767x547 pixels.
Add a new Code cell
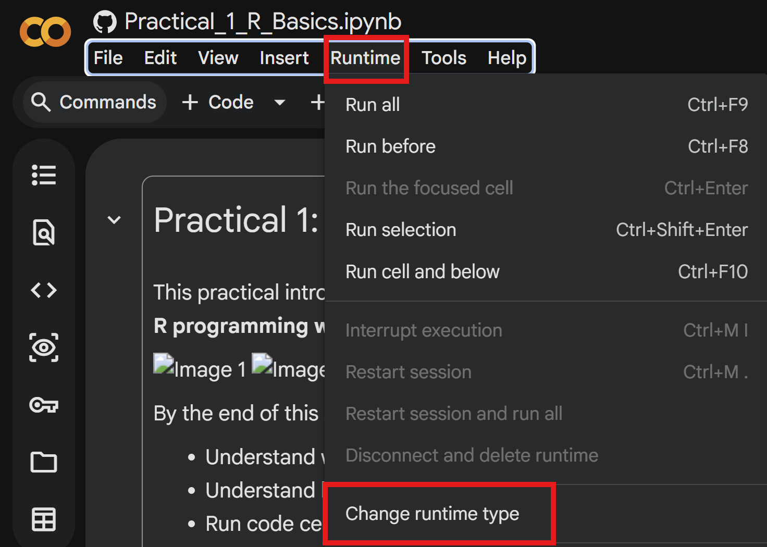218,102
